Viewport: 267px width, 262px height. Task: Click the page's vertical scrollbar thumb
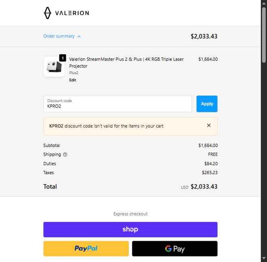coord(264,35)
